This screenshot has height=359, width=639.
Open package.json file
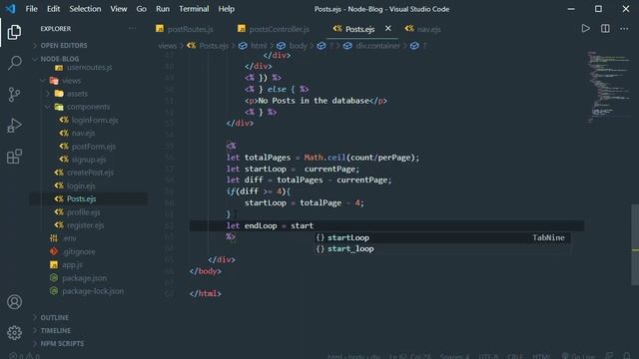coord(84,278)
